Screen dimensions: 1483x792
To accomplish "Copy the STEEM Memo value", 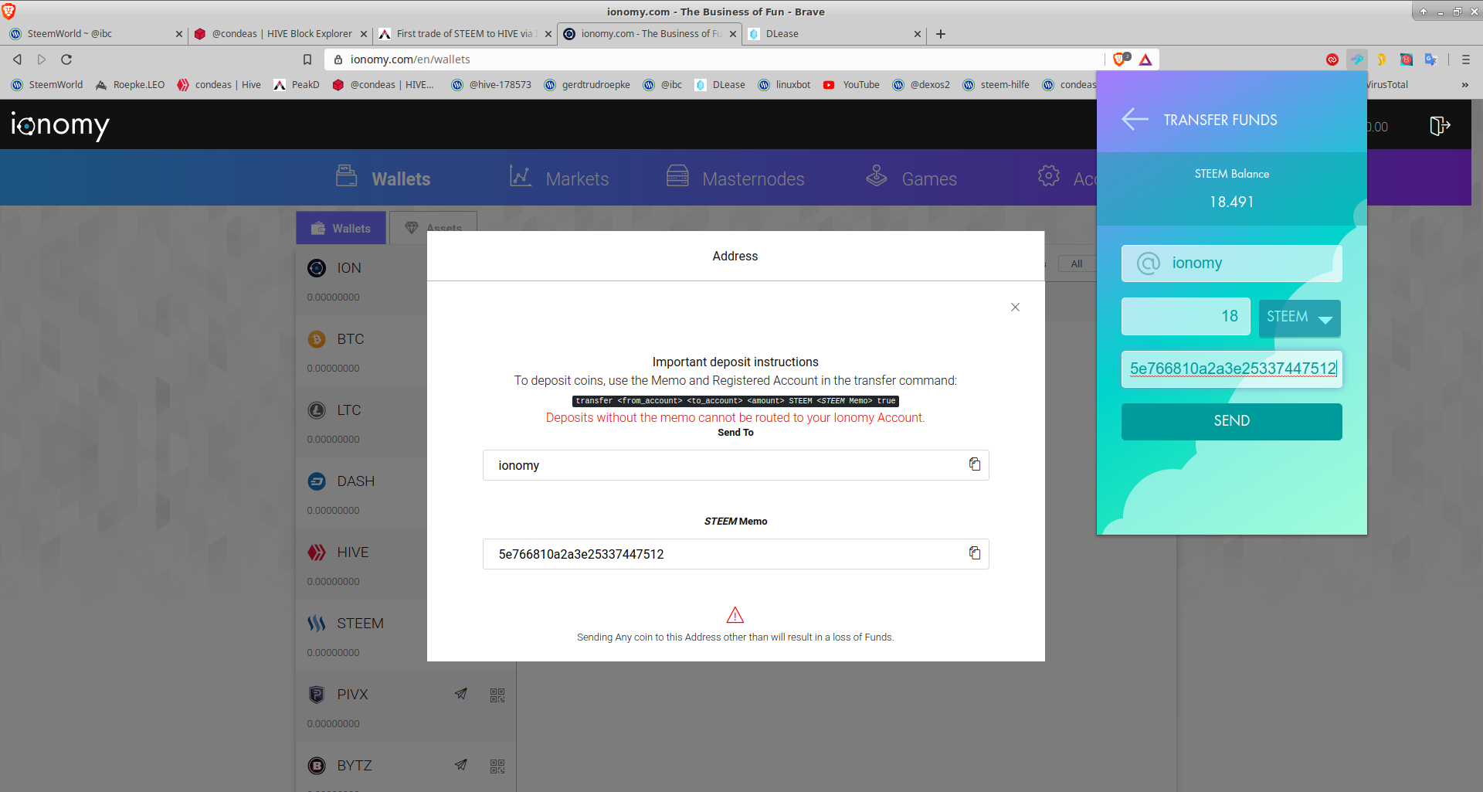I will [975, 553].
